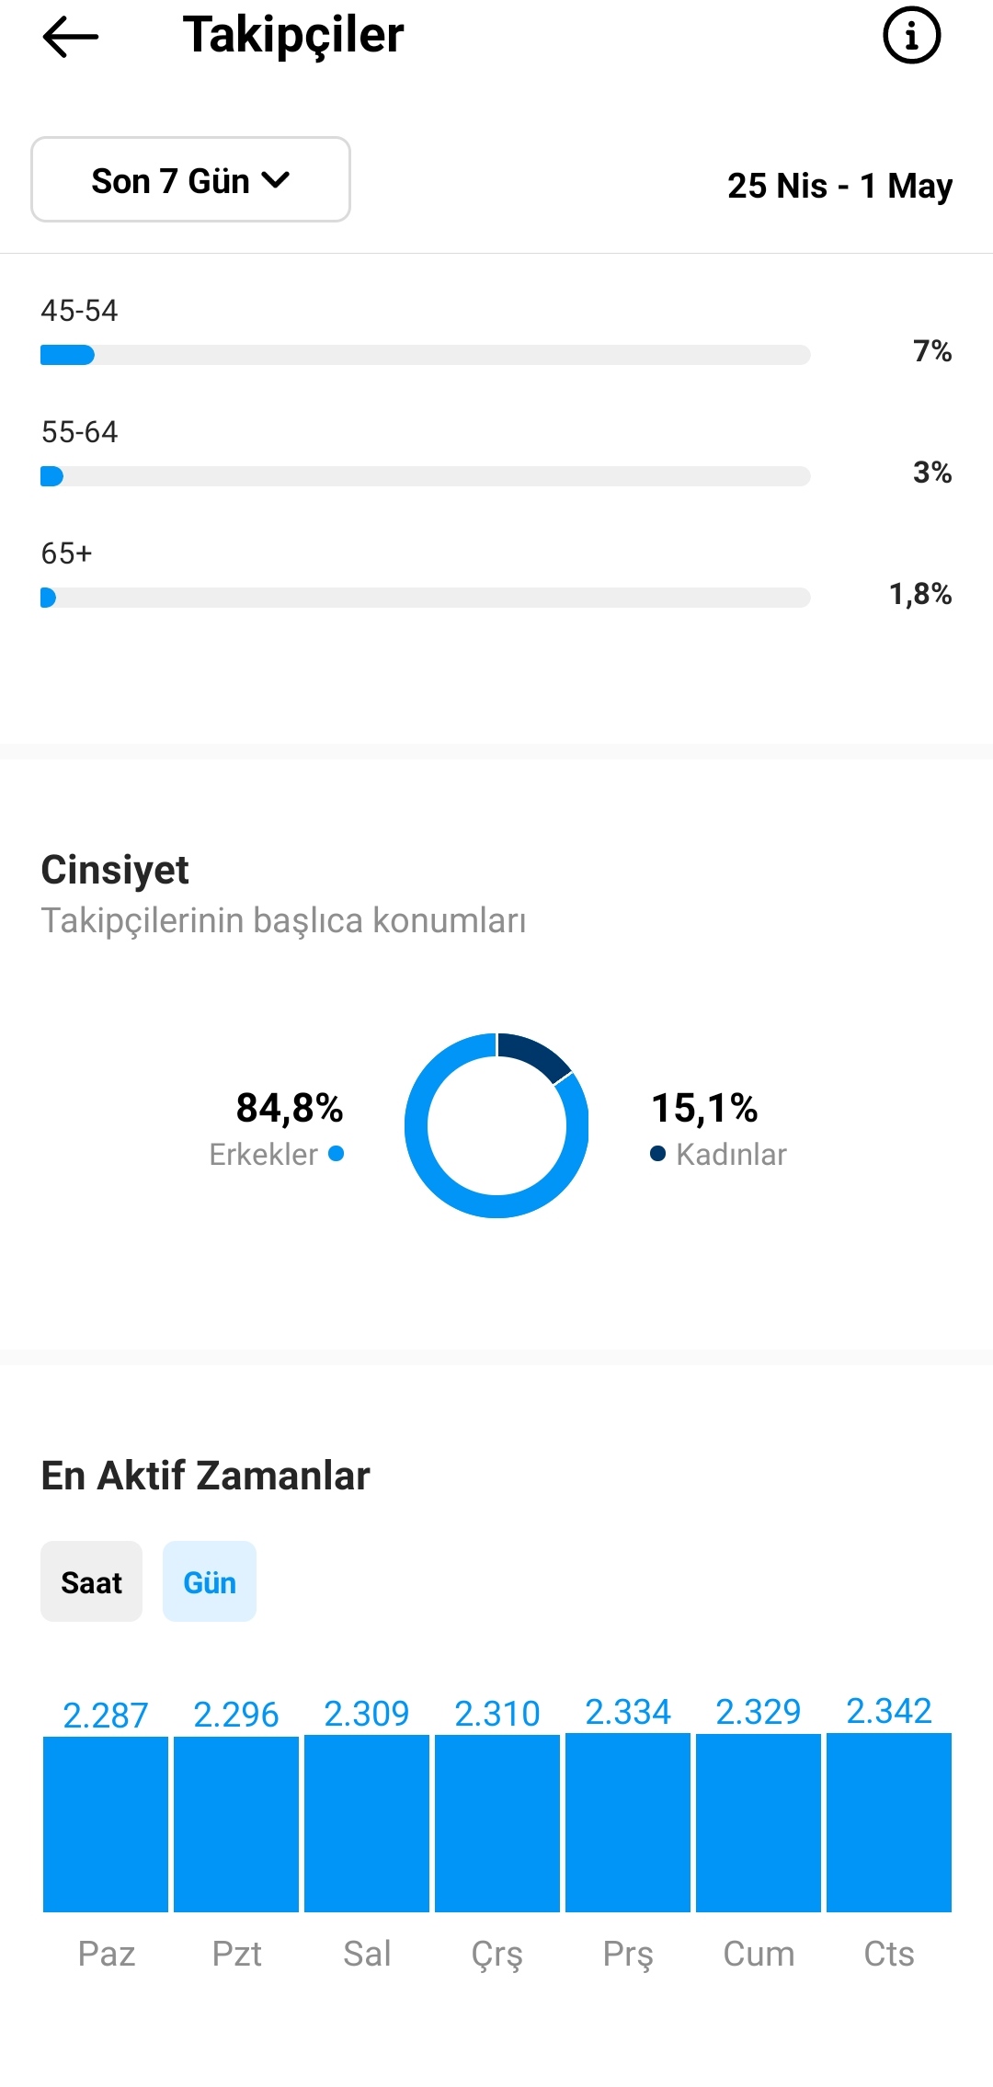The width and height of the screenshot is (993, 2087).
Task: Tap the Cts bar showing 2.342
Action: [889, 1822]
